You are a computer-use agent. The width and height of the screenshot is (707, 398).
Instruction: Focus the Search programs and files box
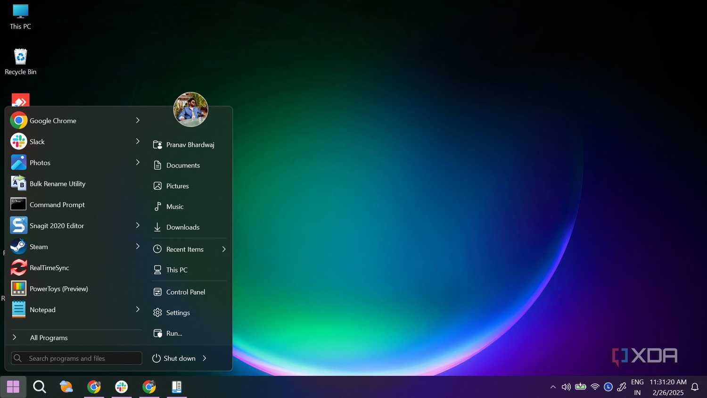click(x=76, y=358)
